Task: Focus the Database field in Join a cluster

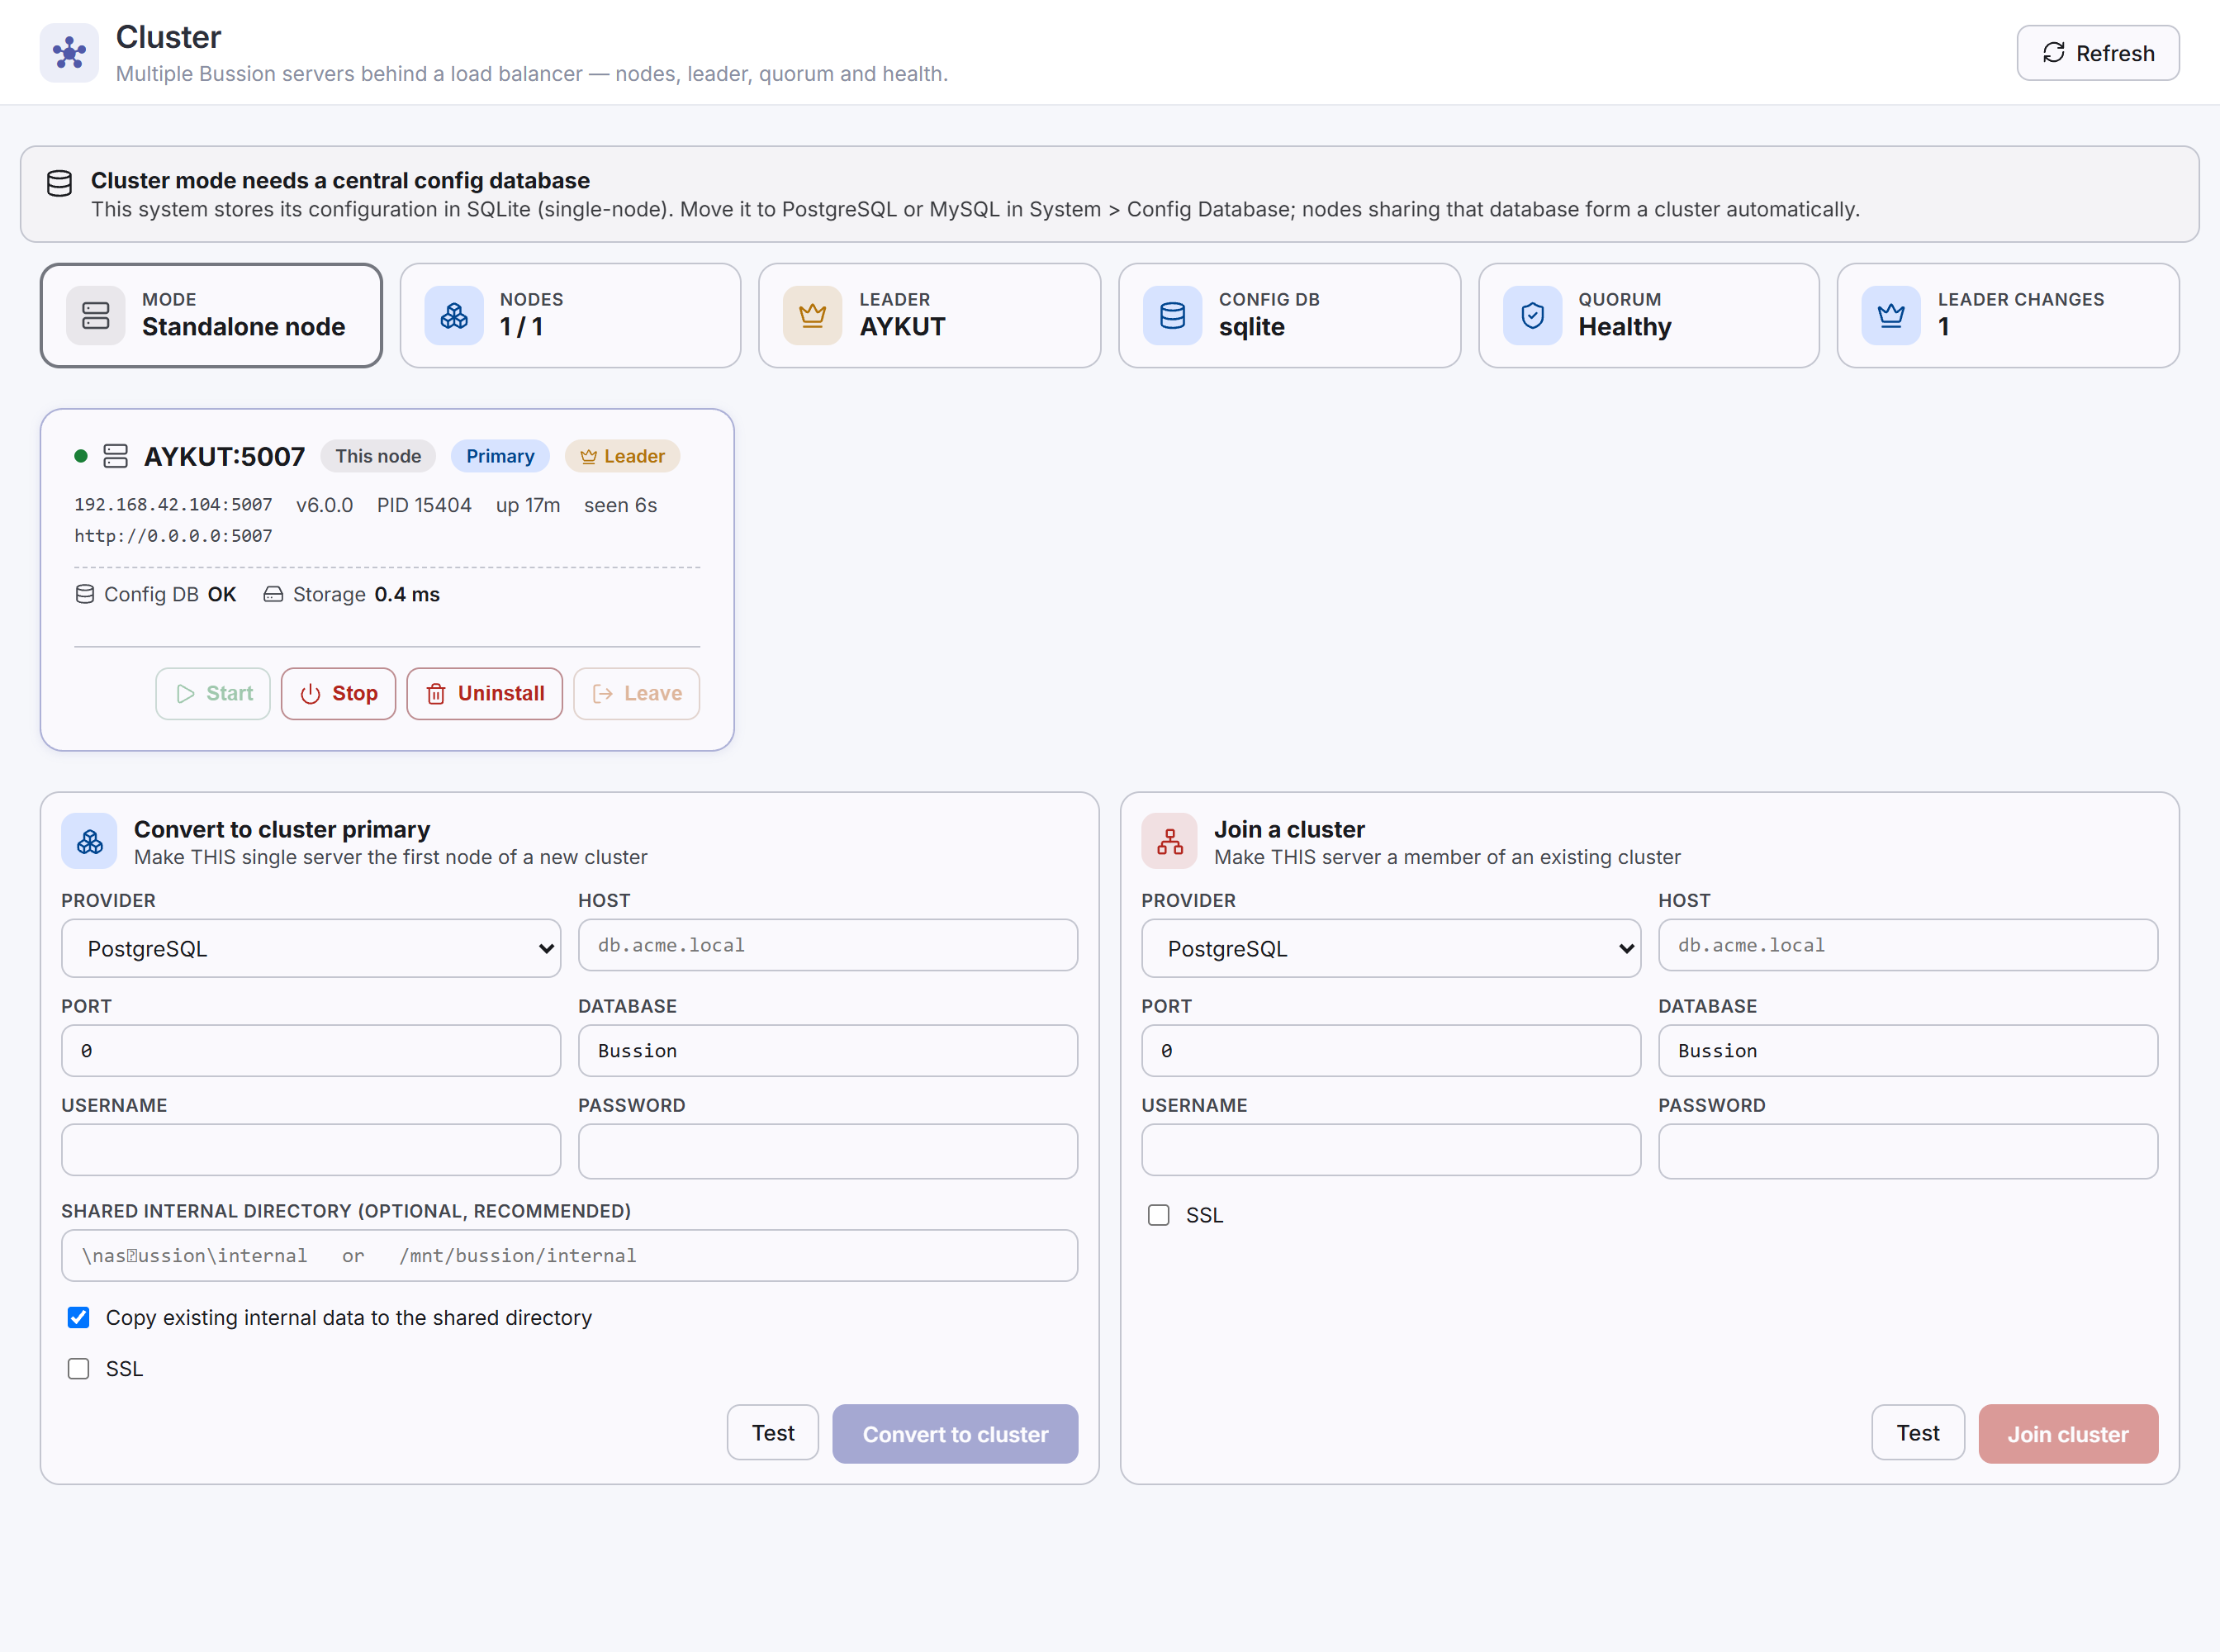Action: point(1908,1051)
